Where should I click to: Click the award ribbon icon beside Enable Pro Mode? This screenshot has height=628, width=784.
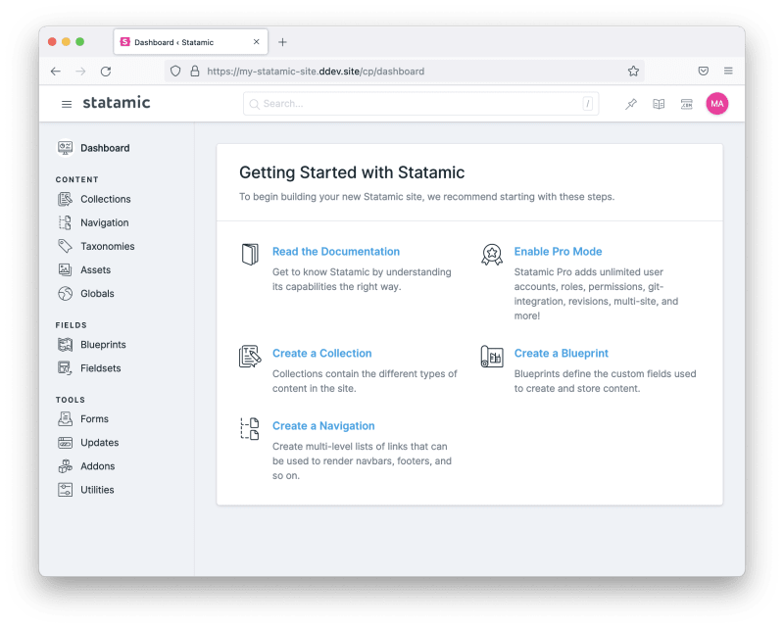coord(492,255)
